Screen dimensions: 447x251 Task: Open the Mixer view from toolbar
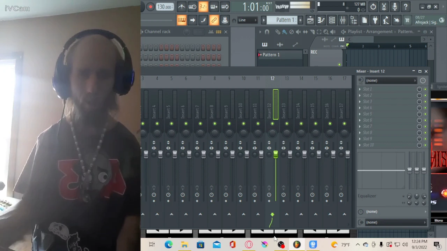[x=343, y=20]
